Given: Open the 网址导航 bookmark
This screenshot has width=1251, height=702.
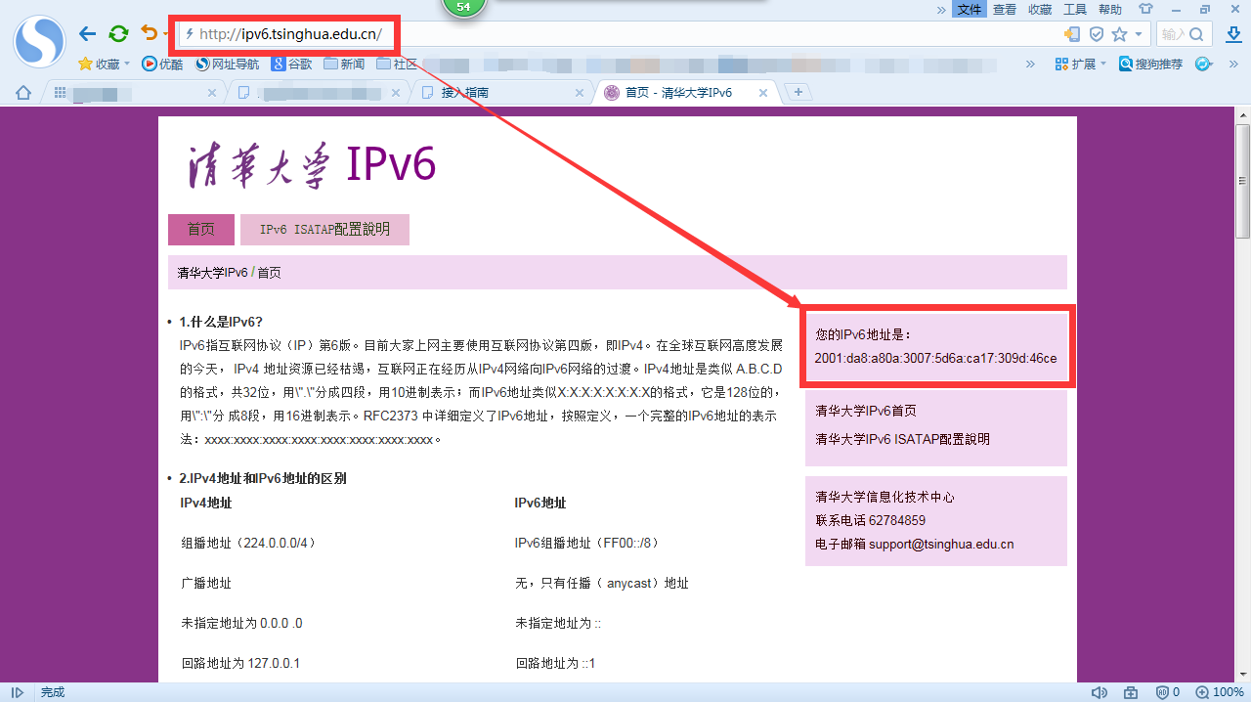Looking at the screenshot, I should 228,64.
